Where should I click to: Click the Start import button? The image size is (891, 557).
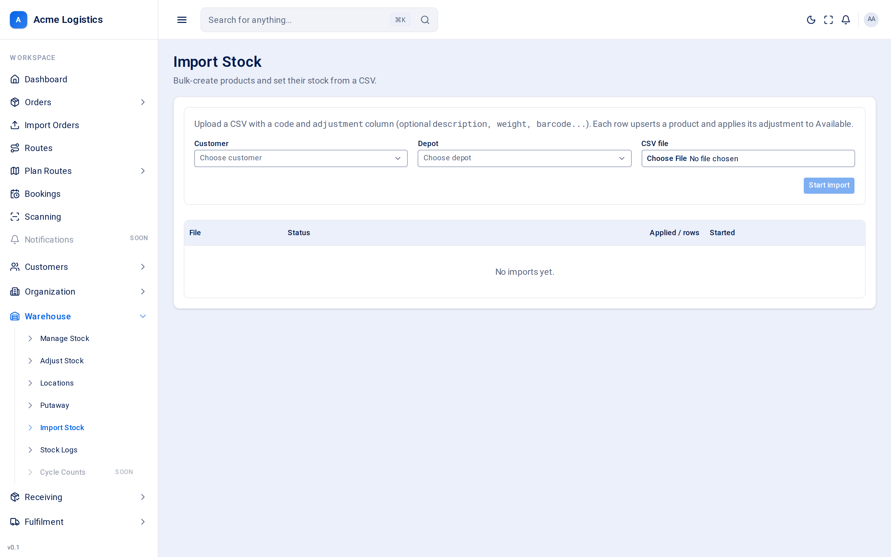pos(829,185)
